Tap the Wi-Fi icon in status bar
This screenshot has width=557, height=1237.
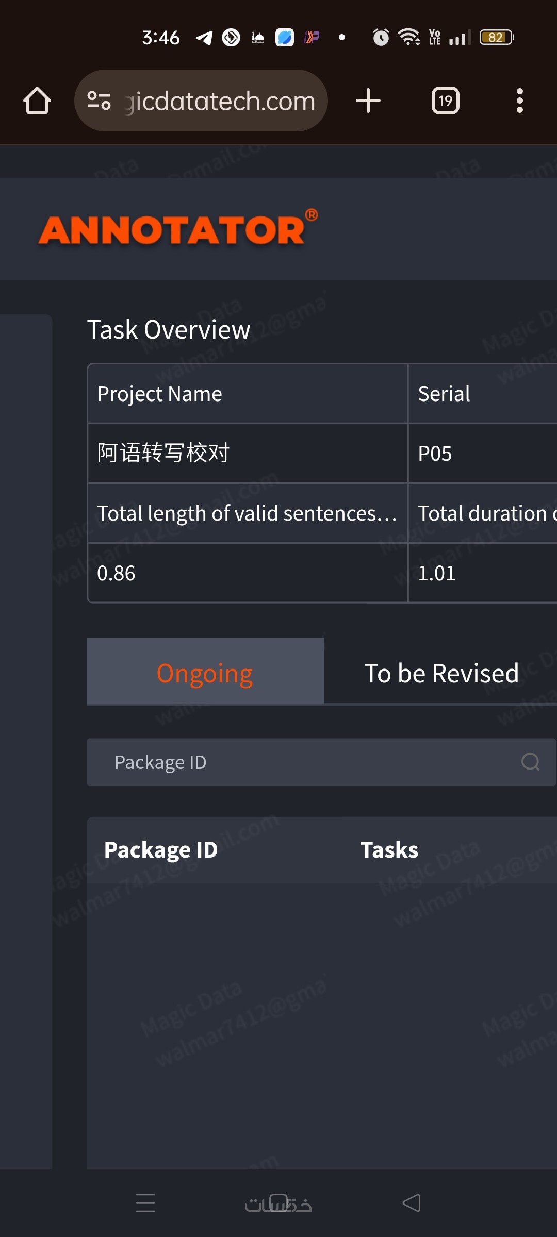408,37
